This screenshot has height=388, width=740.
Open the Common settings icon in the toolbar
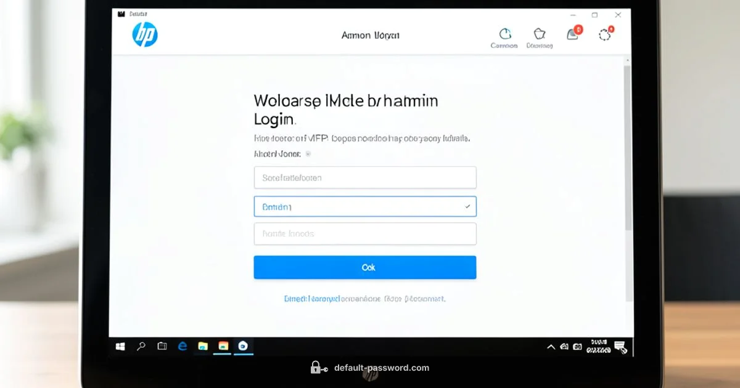coord(504,35)
